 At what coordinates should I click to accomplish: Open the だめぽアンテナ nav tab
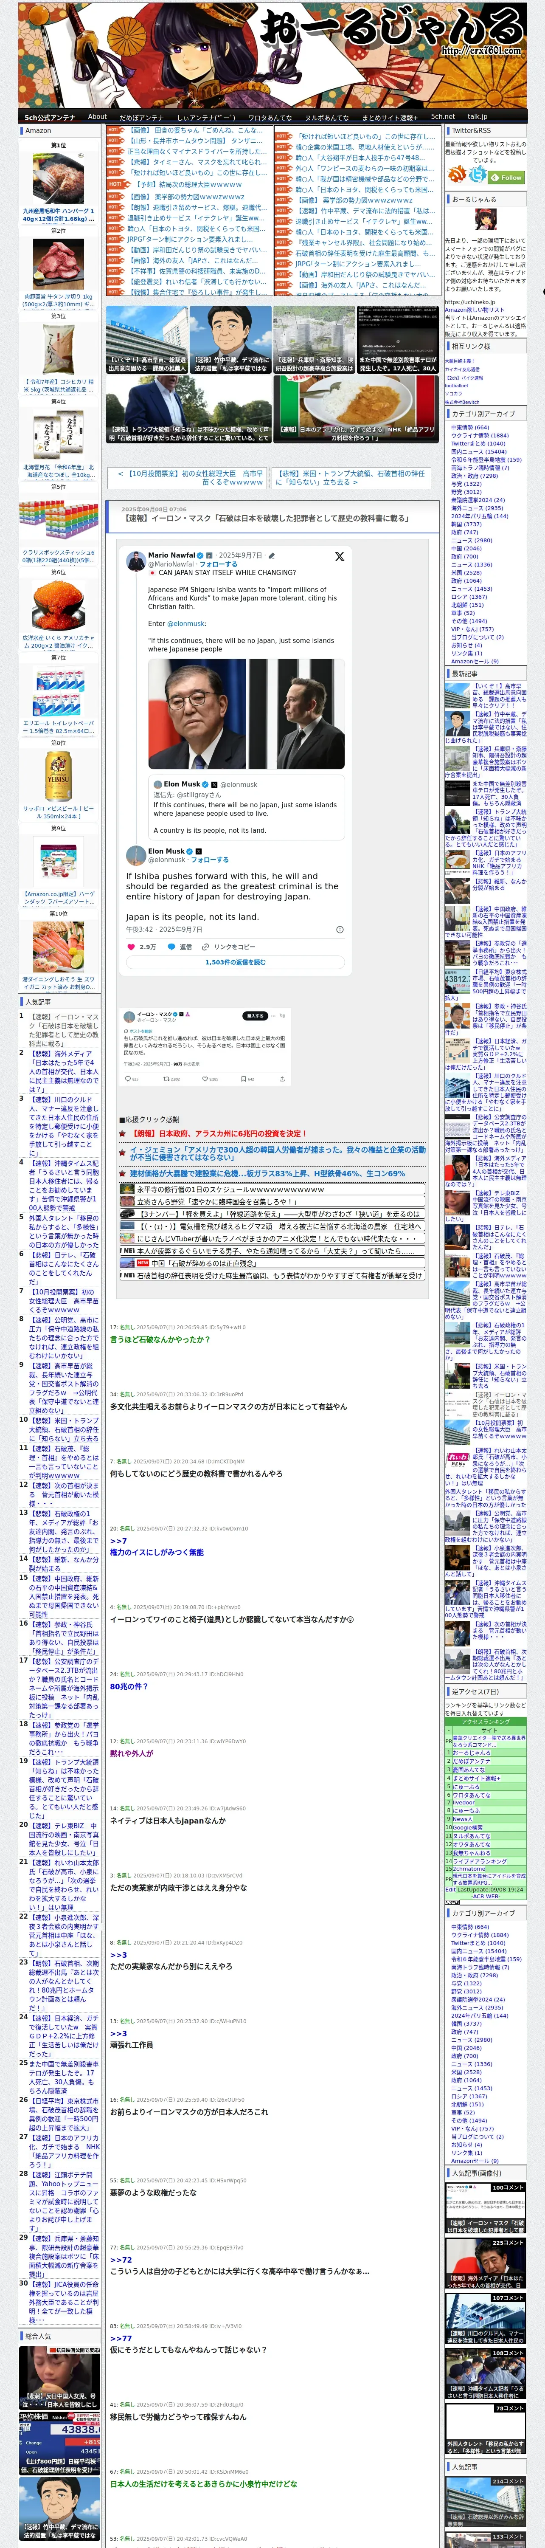click(141, 117)
